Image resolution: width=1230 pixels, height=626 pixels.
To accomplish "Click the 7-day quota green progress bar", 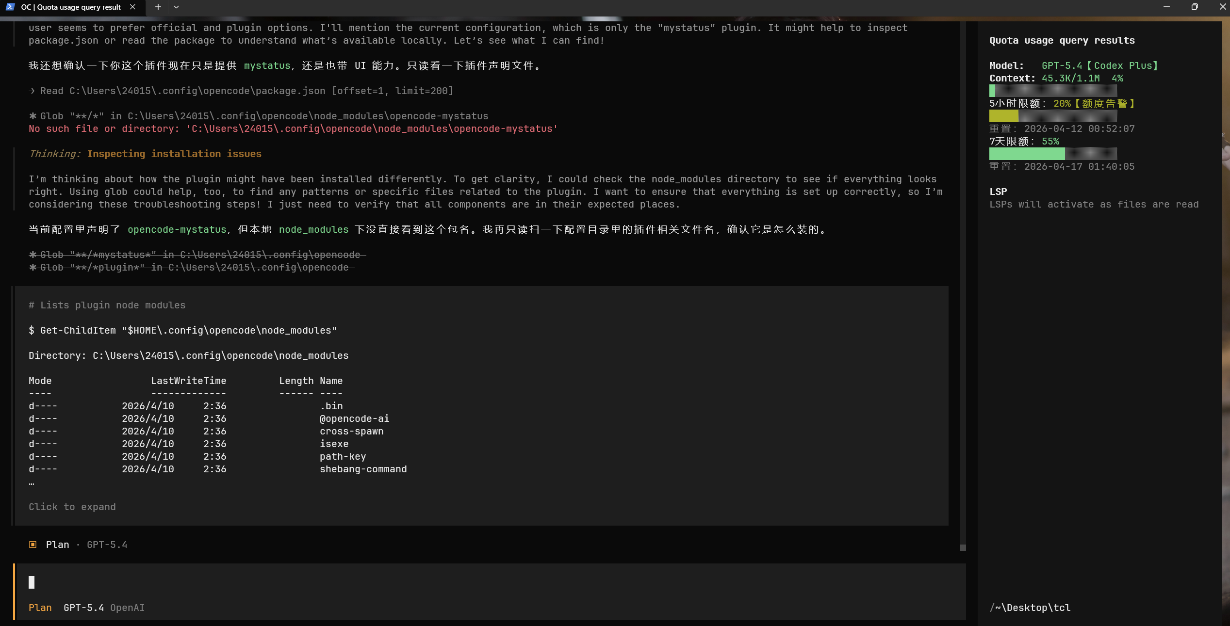I will pos(1053,154).
